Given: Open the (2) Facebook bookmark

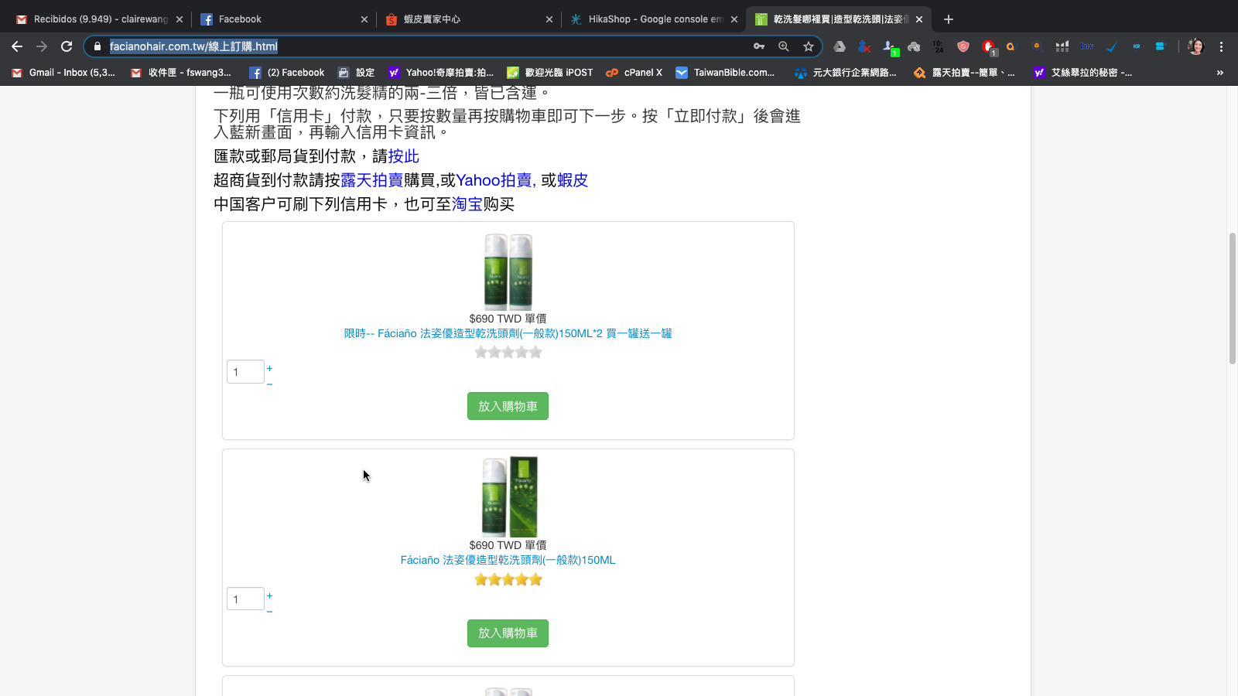Looking at the screenshot, I should click(x=287, y=73).
